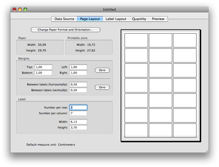Select the Left margin field
The image size is (219, 167).
pos(78,67)
